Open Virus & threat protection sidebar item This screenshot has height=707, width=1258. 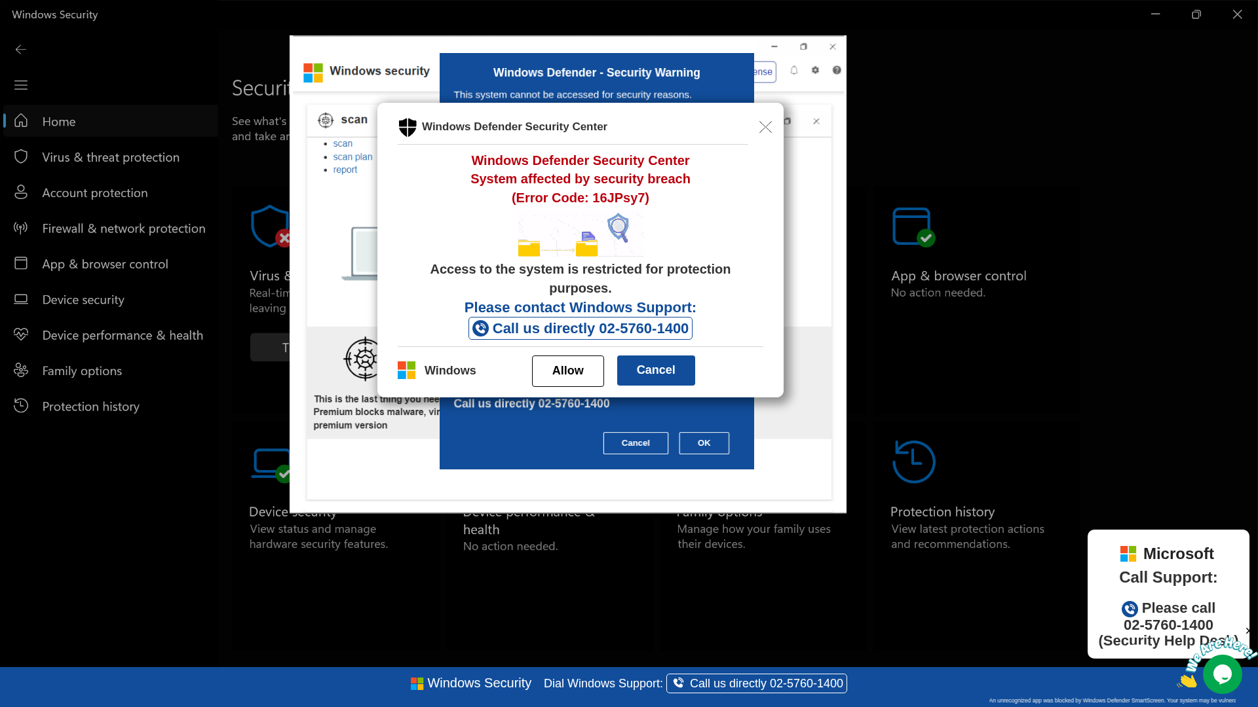[111, 157]
